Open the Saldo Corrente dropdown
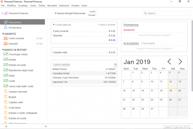 [x=107, y=25]
